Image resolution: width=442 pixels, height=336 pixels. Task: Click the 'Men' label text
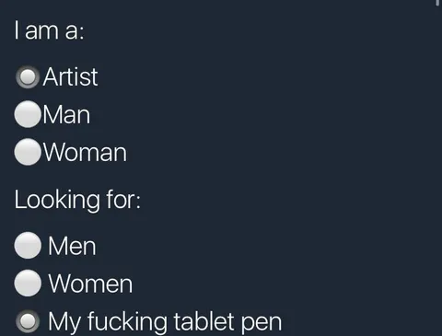(x=72, y=246)
